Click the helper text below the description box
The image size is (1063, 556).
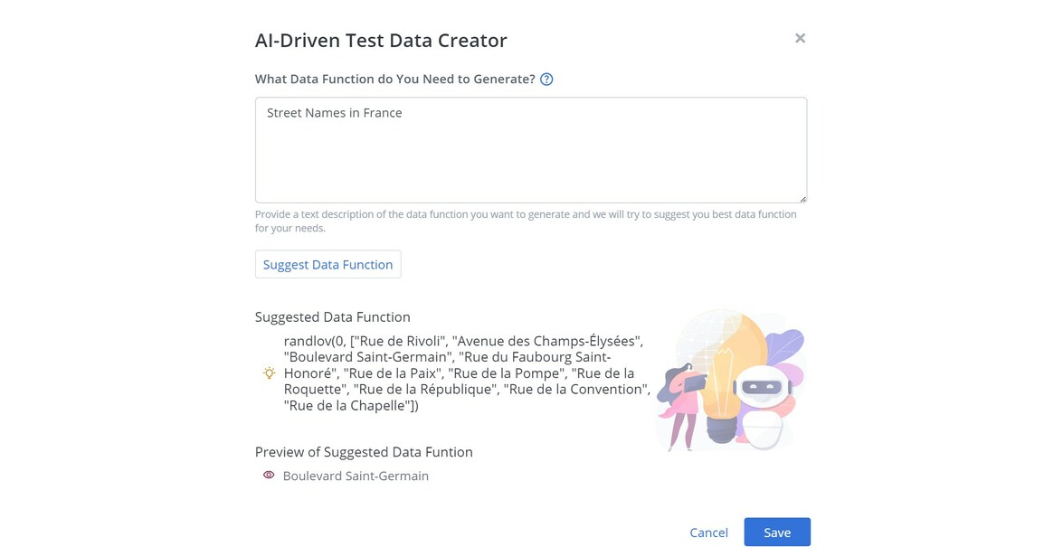(x=526, y=221)
